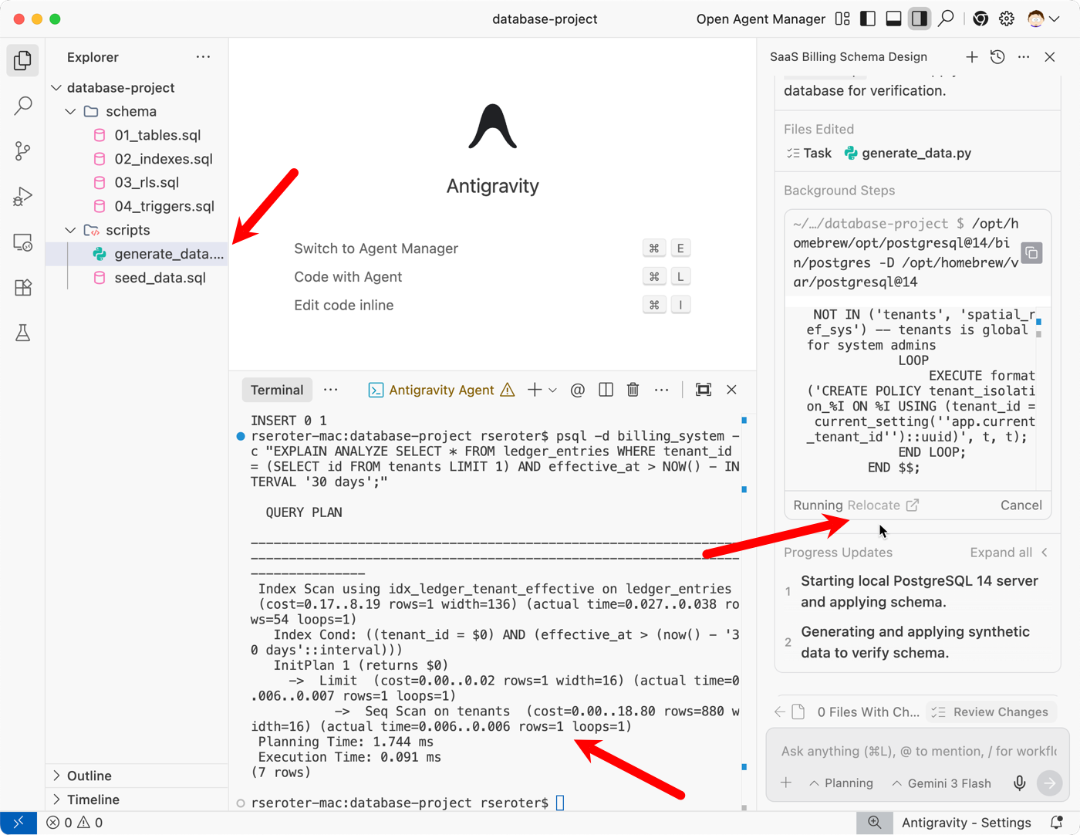Collapse the schema folder
This screenshot has height=835, width=1080.
[x=71, y=112]
